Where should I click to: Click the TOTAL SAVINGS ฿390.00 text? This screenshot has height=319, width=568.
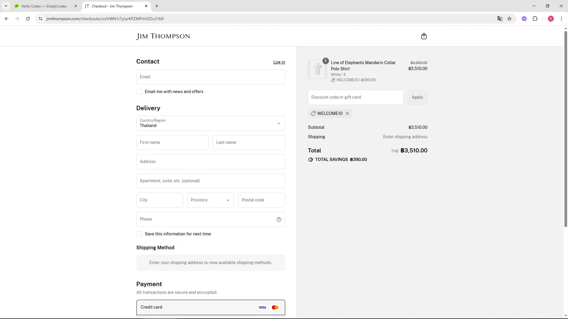click(341, 159)
